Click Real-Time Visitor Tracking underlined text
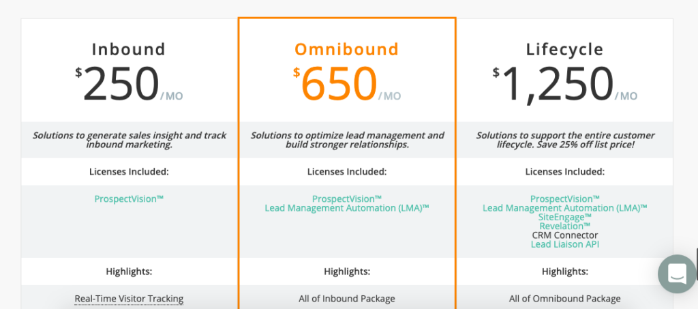This screenshot has height=309, width=698. pyautogui.click(x=129, y=299)
